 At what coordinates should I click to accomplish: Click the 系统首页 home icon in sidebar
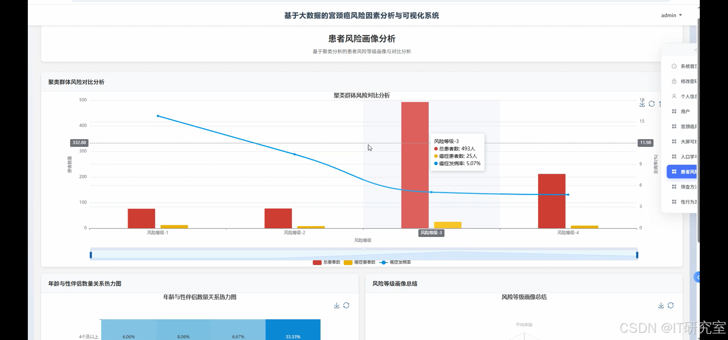coord(674,66)
